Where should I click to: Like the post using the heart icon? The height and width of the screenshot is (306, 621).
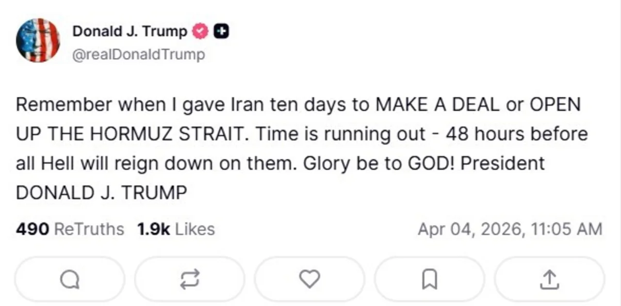309,279
